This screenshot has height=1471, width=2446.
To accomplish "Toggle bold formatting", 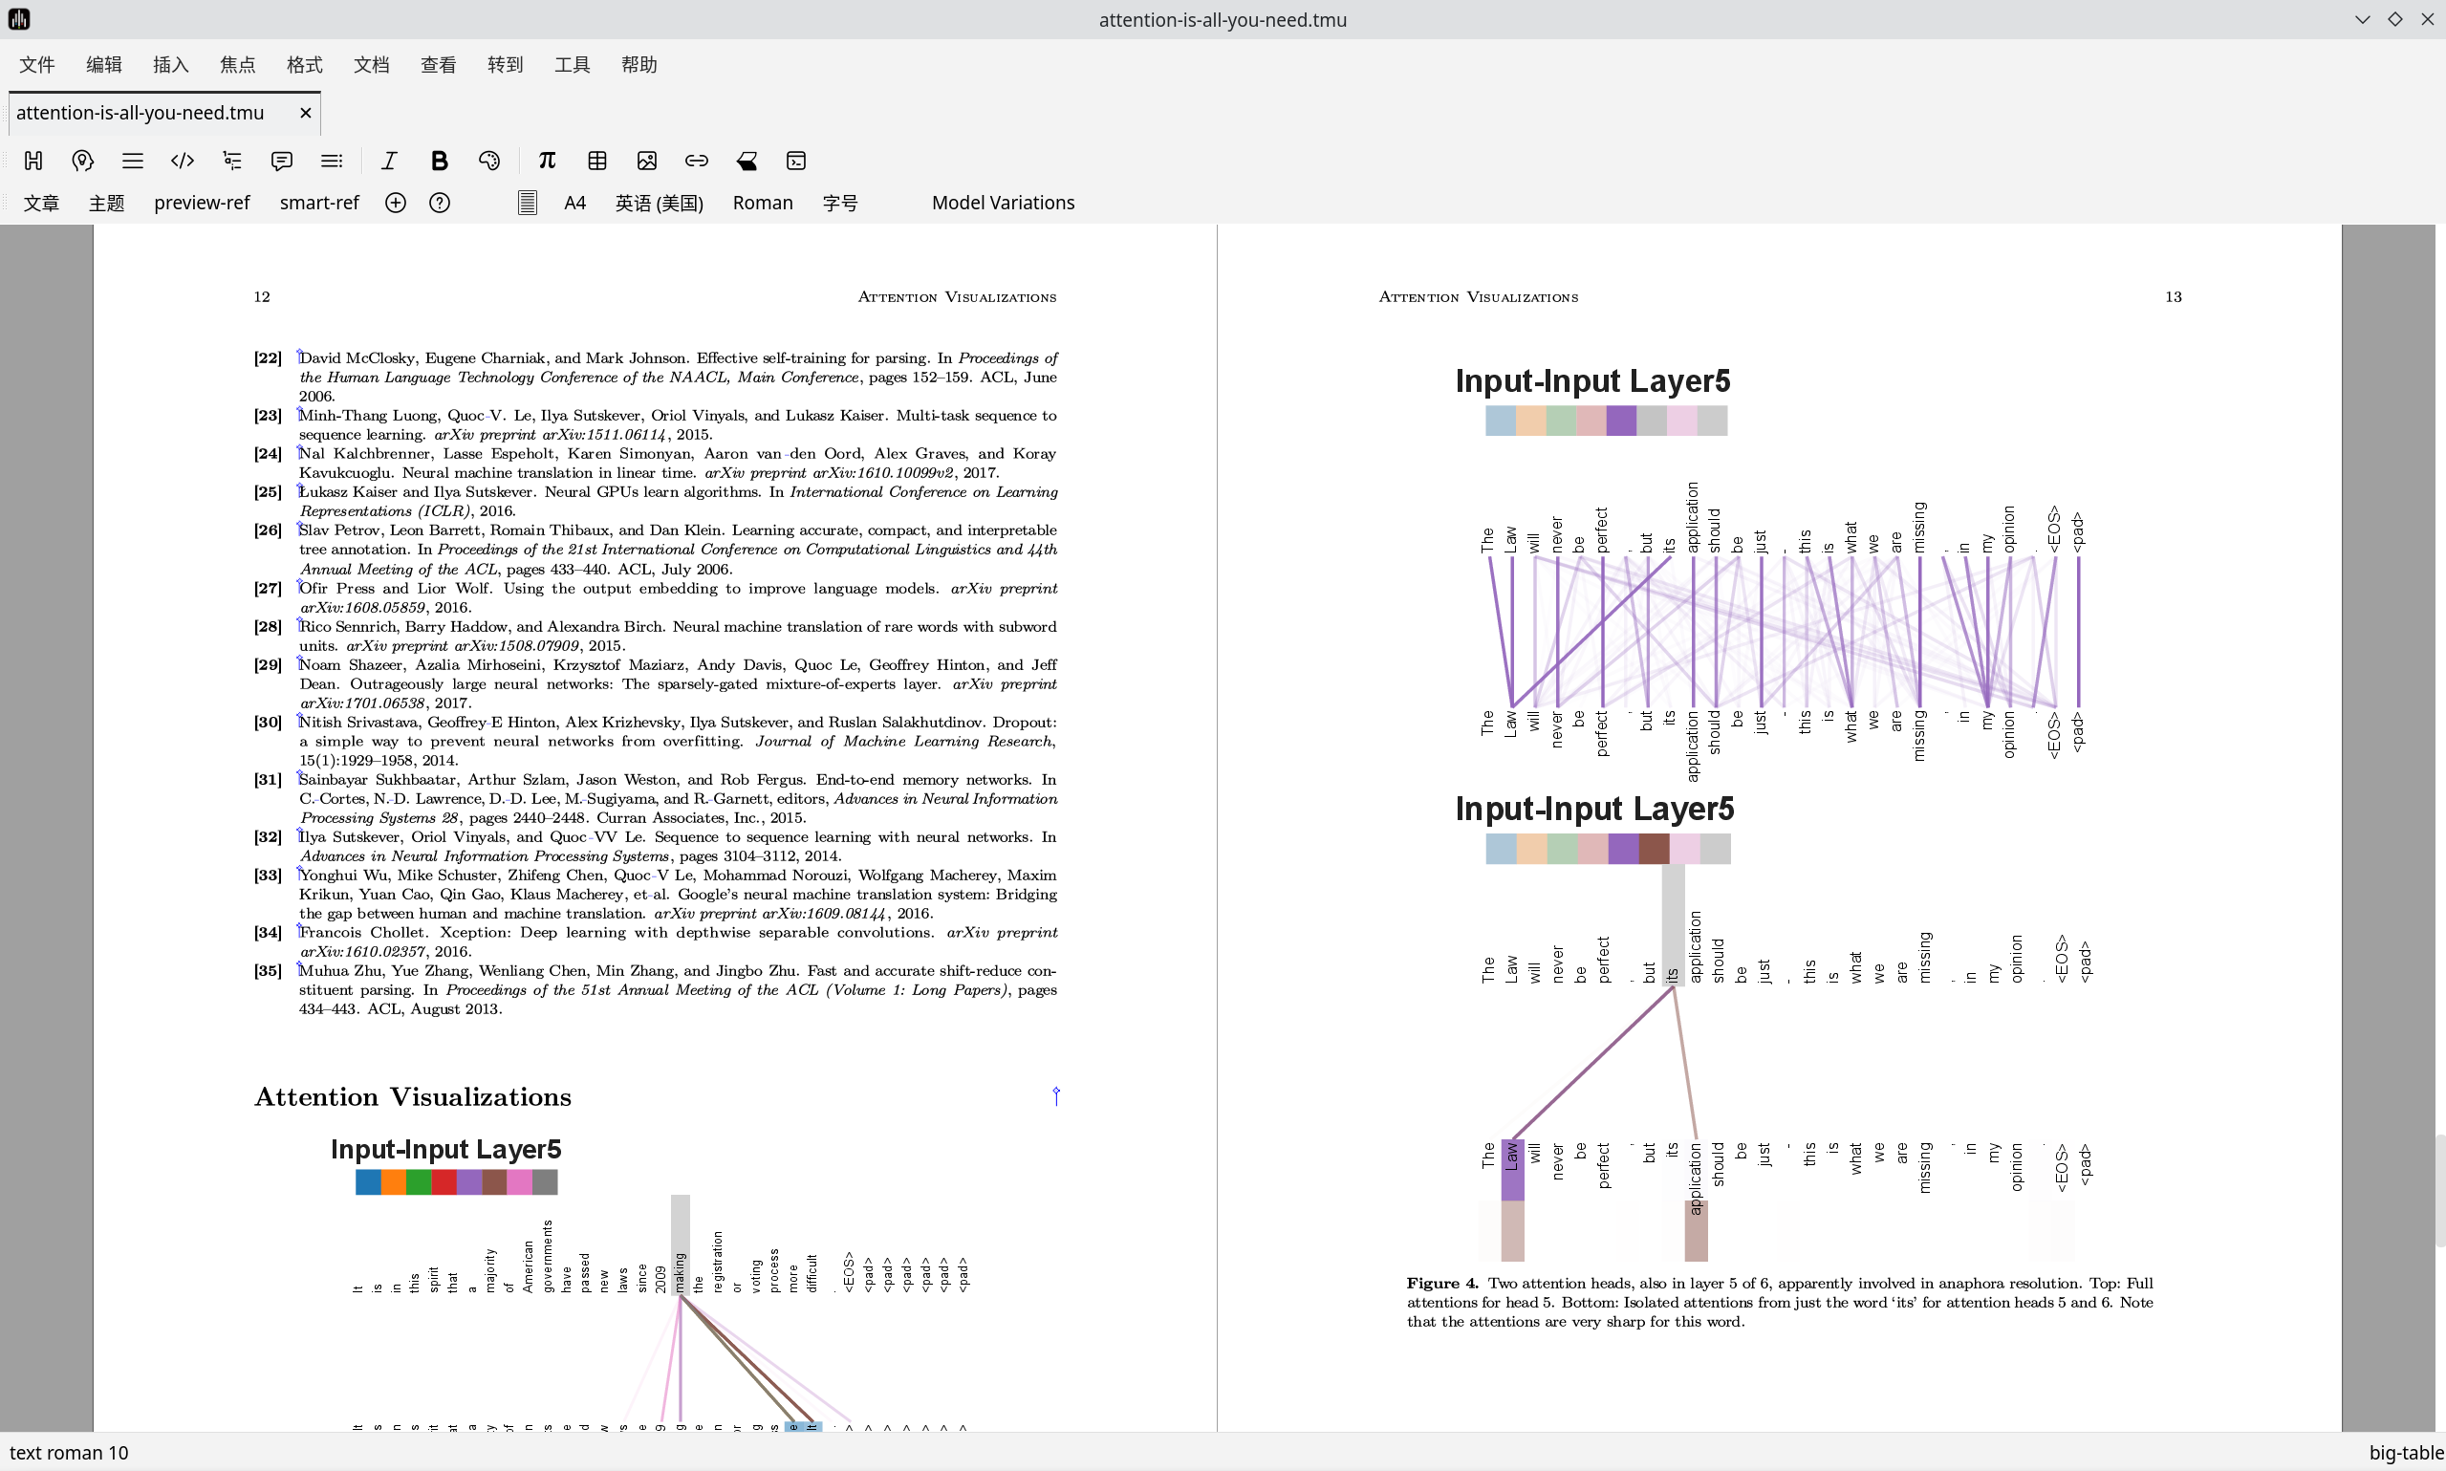I will 439,161.
